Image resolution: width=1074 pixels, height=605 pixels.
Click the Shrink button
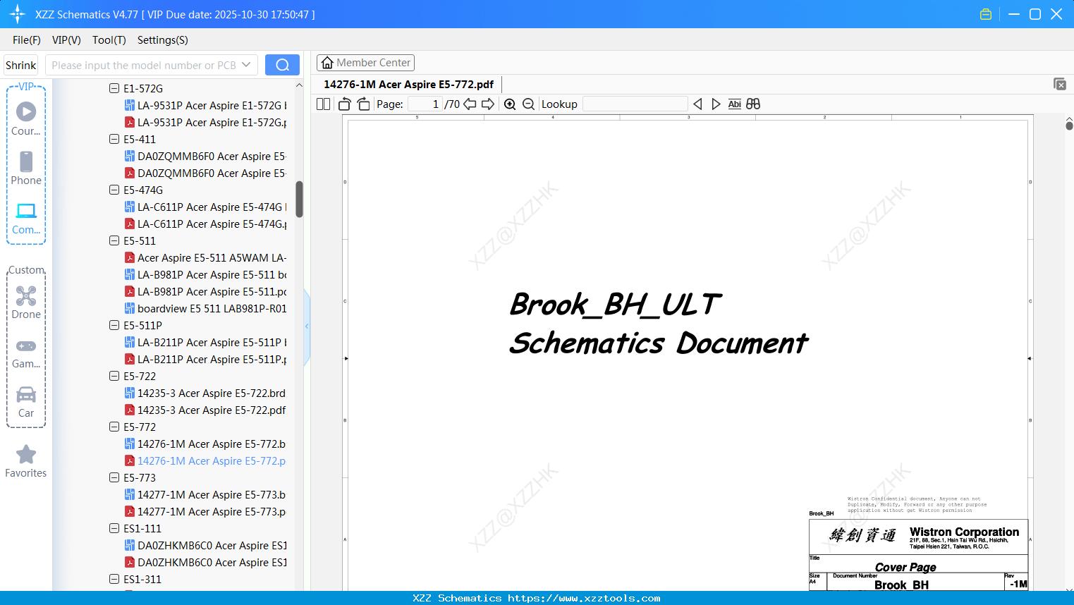(21, 65)
